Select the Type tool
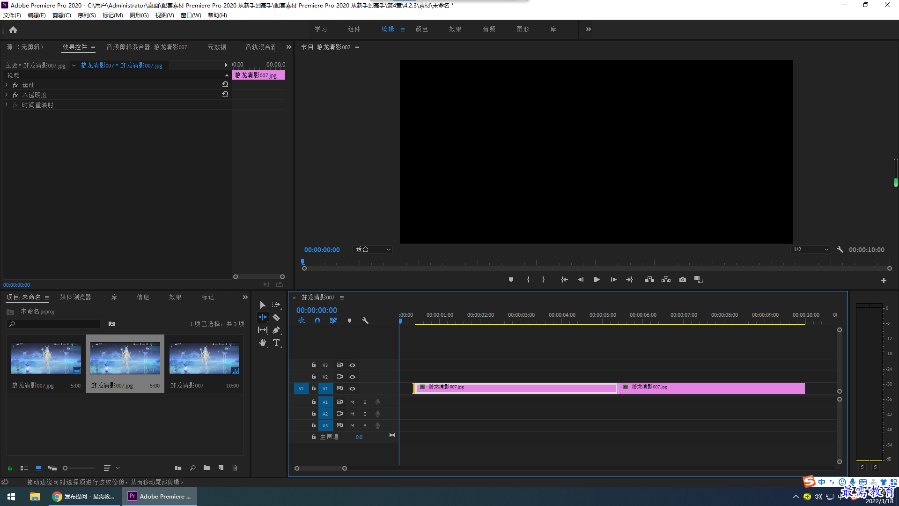Viewport: 899px width, 506px height. [x=276, y=343]
